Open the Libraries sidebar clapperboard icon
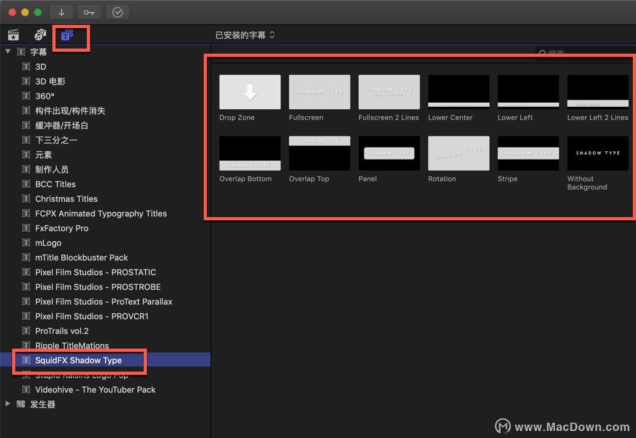 coord(13,35)
